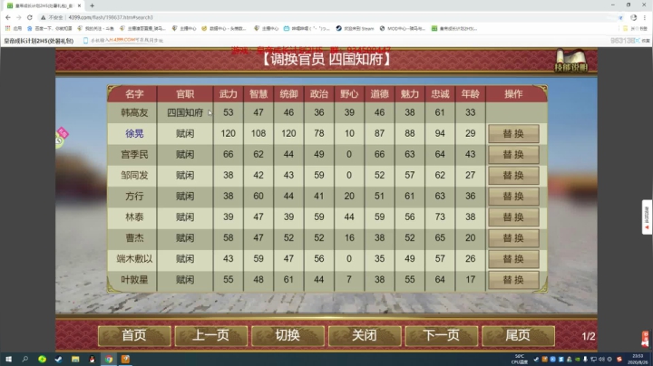Click official name 宫季民
Viewport: 653px width, 366px height.
point(134,154)
